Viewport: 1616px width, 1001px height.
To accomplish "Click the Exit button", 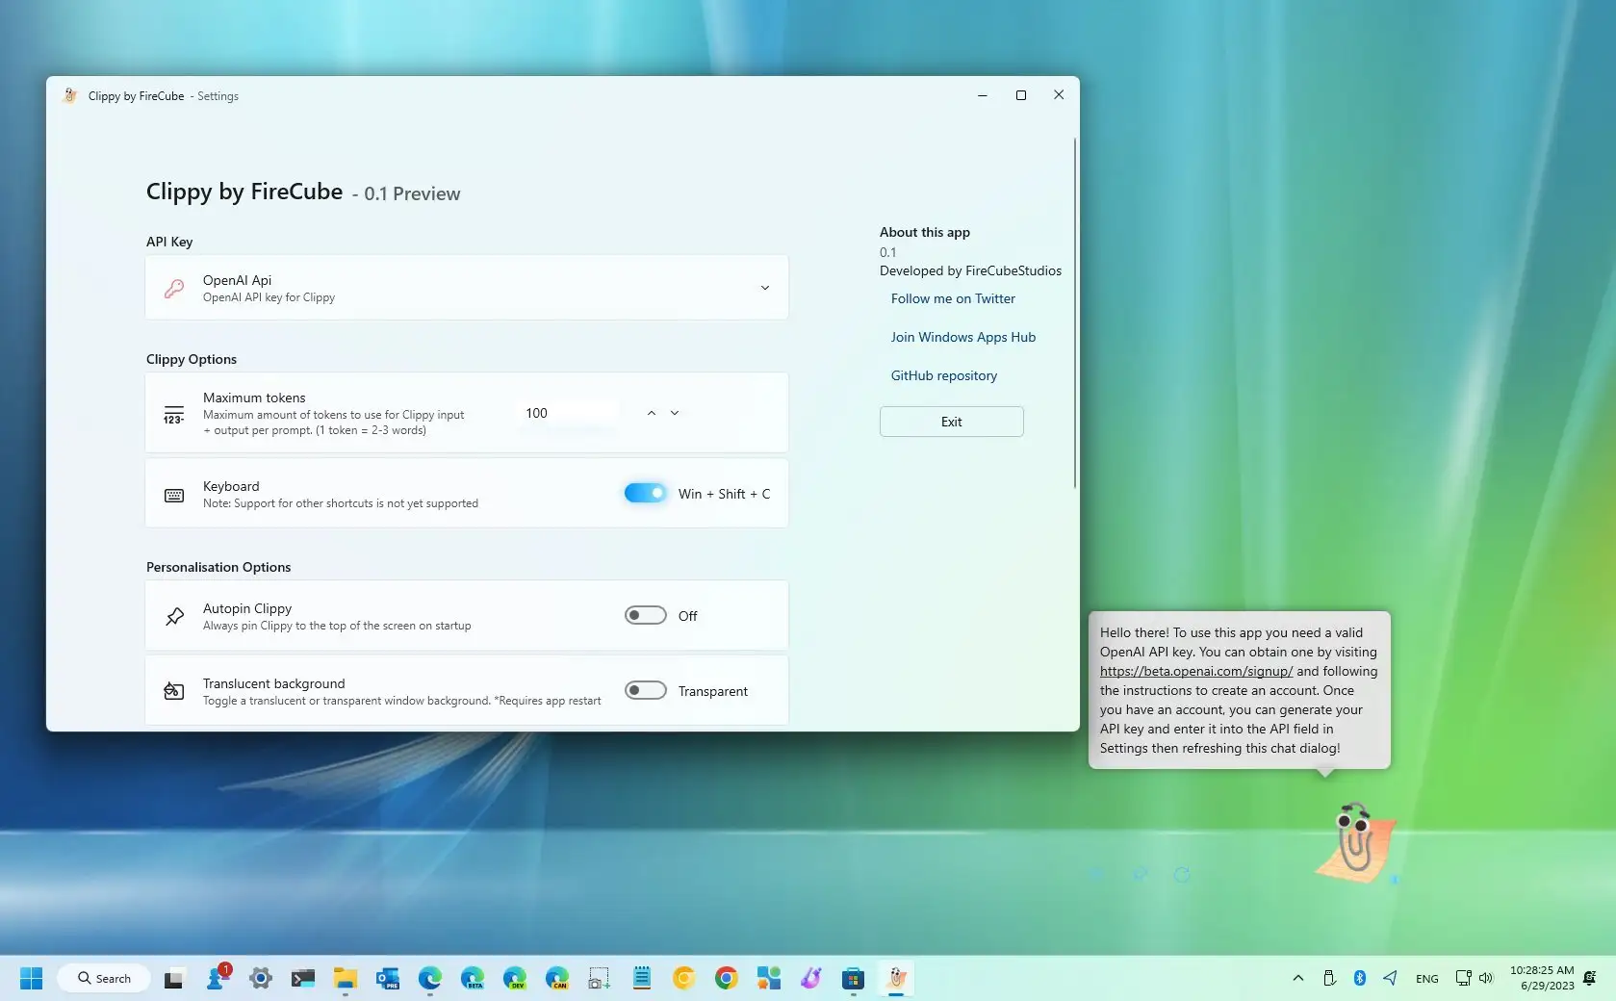I will (950, 422).
